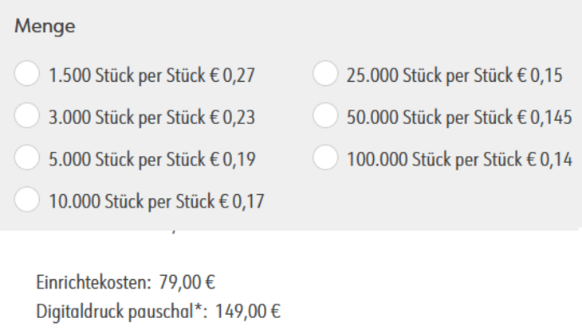Click the label text '3.000 Stück per Stück € 0,23'
582x334 pixels.
click(x=151, y=118)
